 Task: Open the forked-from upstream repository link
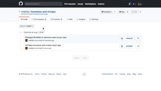click(x=38, y=14)
